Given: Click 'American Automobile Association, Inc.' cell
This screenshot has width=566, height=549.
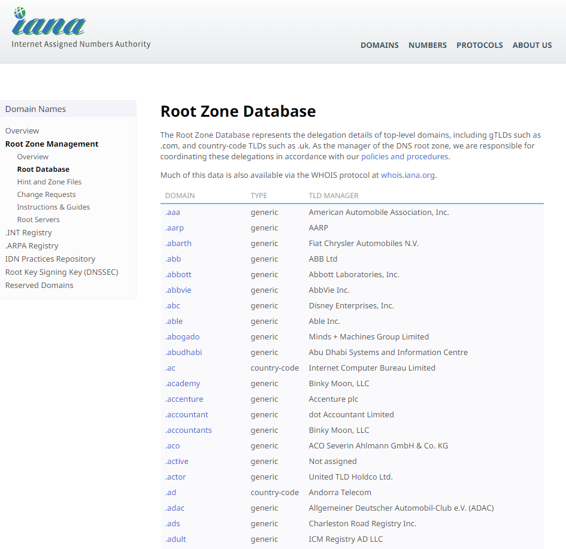Looking at the screenshot, I should 379,213.
